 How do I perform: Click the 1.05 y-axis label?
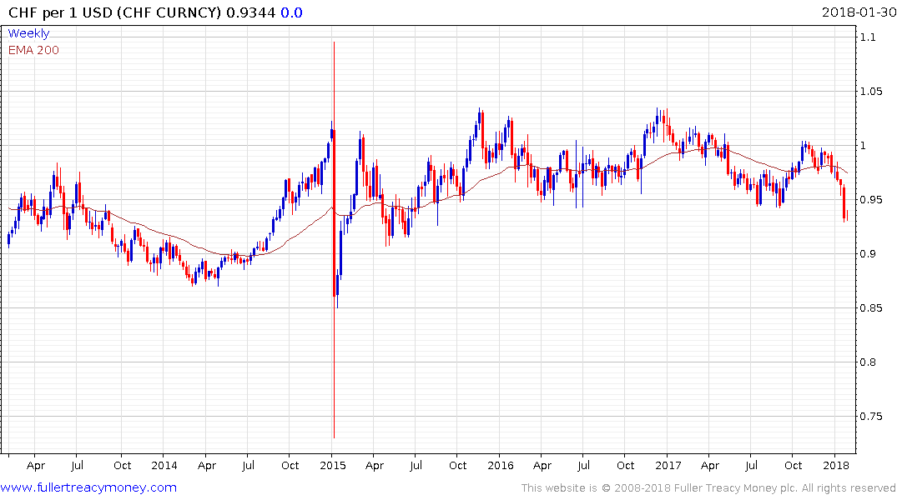click(x=871, y=92)
